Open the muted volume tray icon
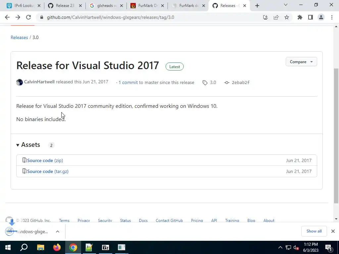The height and width of the screenshot is (254, 339). coord(296,247)
